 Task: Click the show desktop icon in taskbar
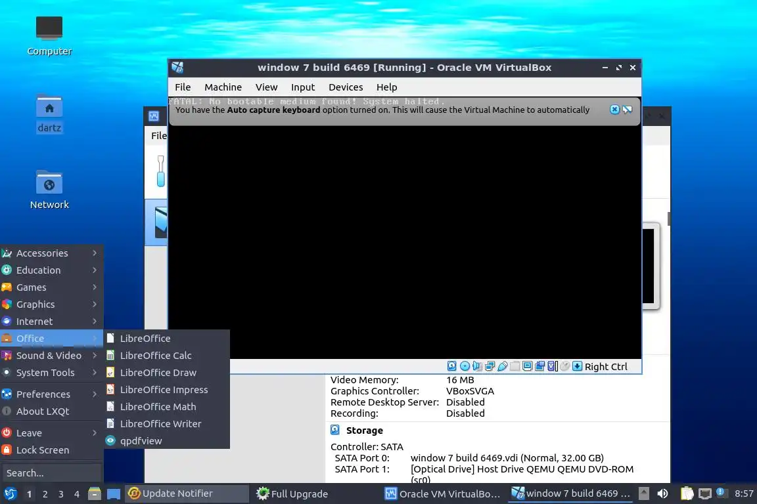pyautogui.click(x=114, y=494)
